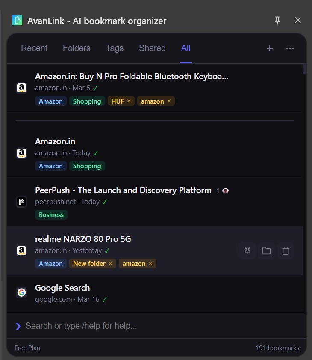Image resolution: width=312 pixels, height=360 pixels.
Task: Delete the realme NARZO bookmark
Action: tap(286, 250)
